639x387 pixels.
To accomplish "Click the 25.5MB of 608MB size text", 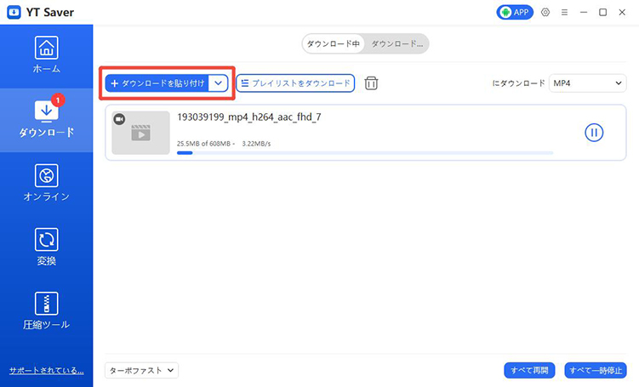I will [x=203, y=144].
